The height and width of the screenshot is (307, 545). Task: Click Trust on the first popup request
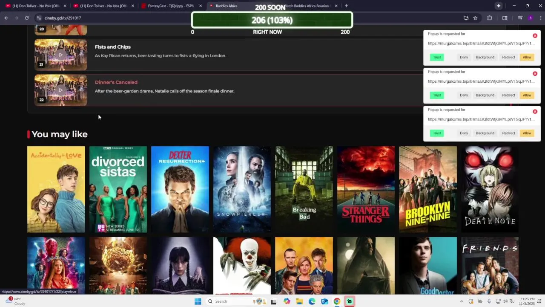point(437,57)
